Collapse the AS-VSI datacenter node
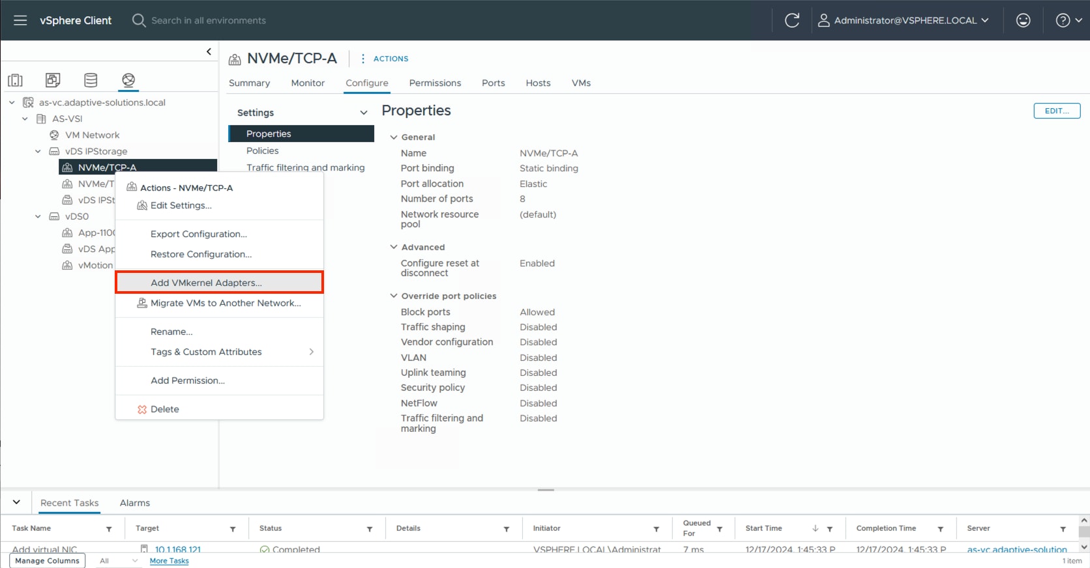This screenshot has height=568, width=1090. 25,119
